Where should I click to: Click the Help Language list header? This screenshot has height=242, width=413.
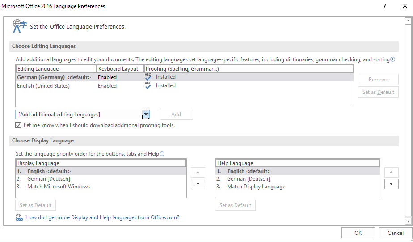click(x=298, y=163)
